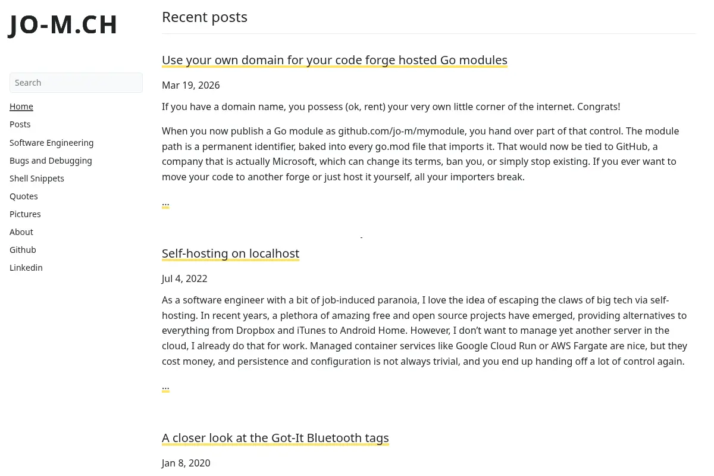Open the Got-It Bluetooth tags post
Image resolution: width=714 pixels, height=476 pixels.
point(275,438)
